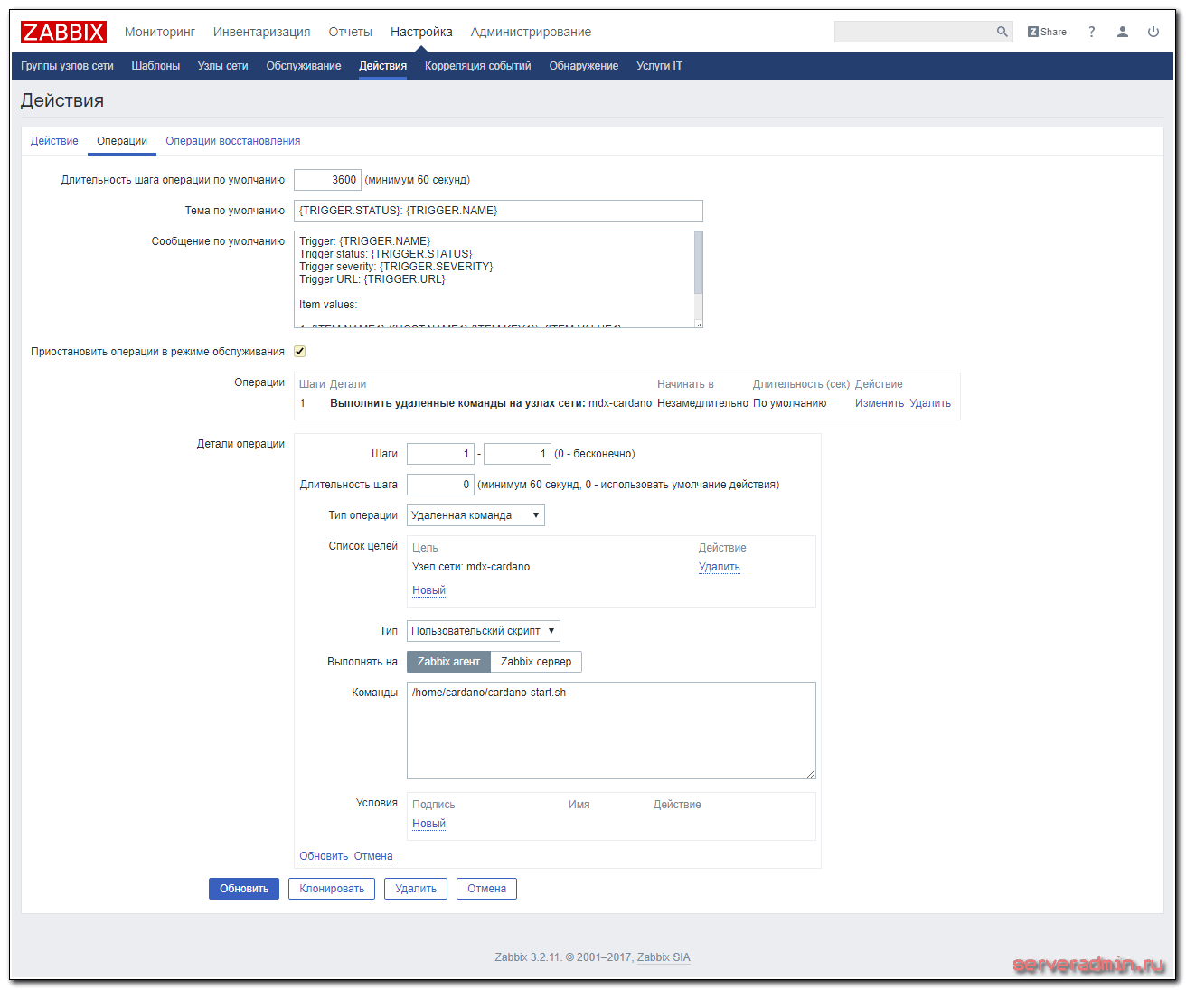Open help question mark icon
This screenshot has width=1186, height=990.
click(x=1092, y=32)
